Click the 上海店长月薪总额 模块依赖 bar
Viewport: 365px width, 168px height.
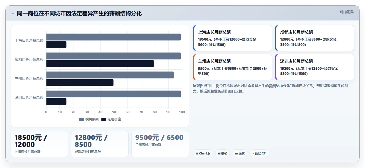coord(113,37)
